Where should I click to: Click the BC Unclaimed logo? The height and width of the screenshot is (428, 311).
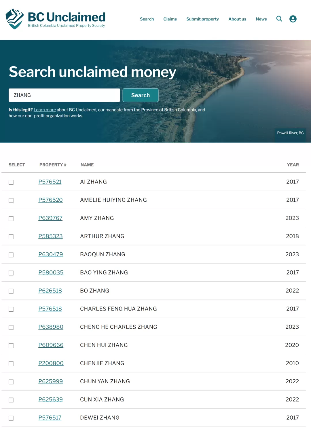coord(55,19)
